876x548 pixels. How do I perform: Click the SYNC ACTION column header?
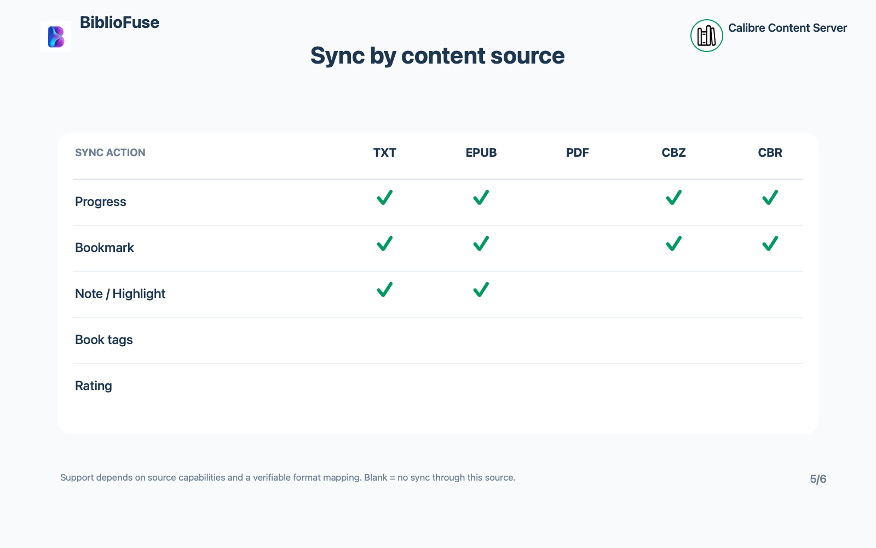coord(110,153)
